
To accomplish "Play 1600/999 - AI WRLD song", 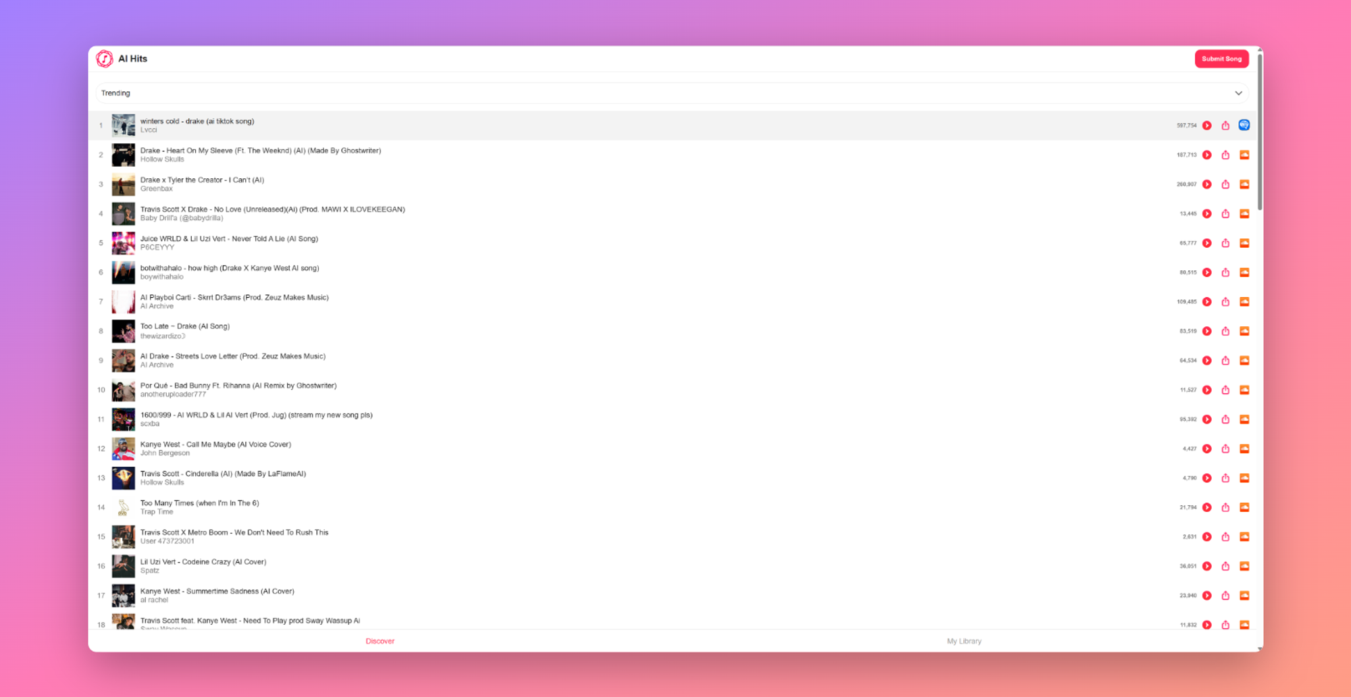I will tap(1207, 419).
